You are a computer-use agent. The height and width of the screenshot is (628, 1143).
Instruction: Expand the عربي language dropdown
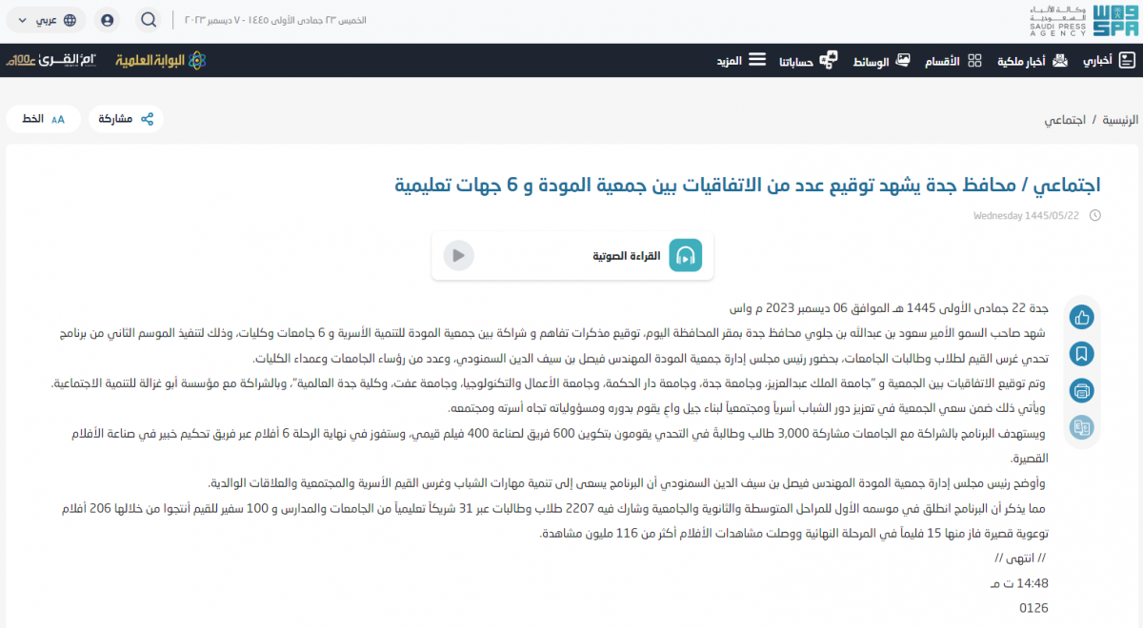[x=46, y=20]
